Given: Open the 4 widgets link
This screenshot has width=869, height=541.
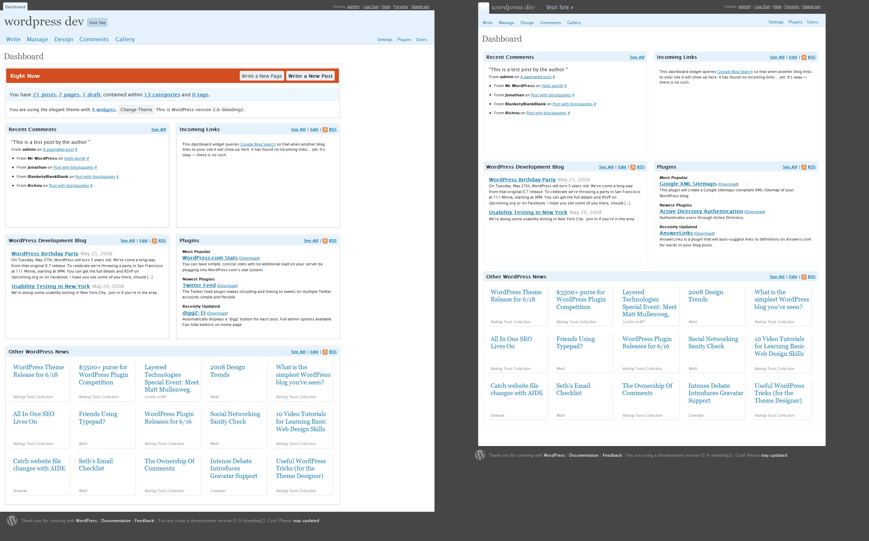Looking at the screenshot, I should [x=103, y=110].
